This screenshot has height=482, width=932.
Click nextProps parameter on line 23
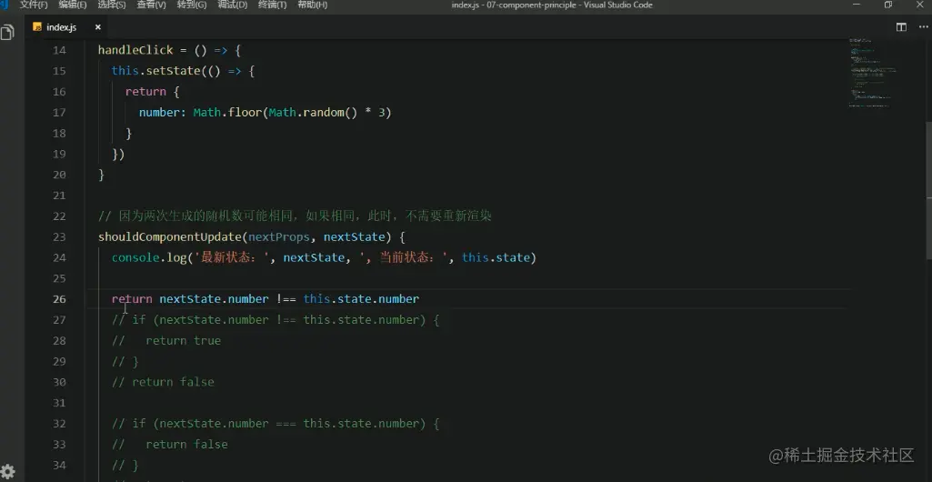pos(279,236)
